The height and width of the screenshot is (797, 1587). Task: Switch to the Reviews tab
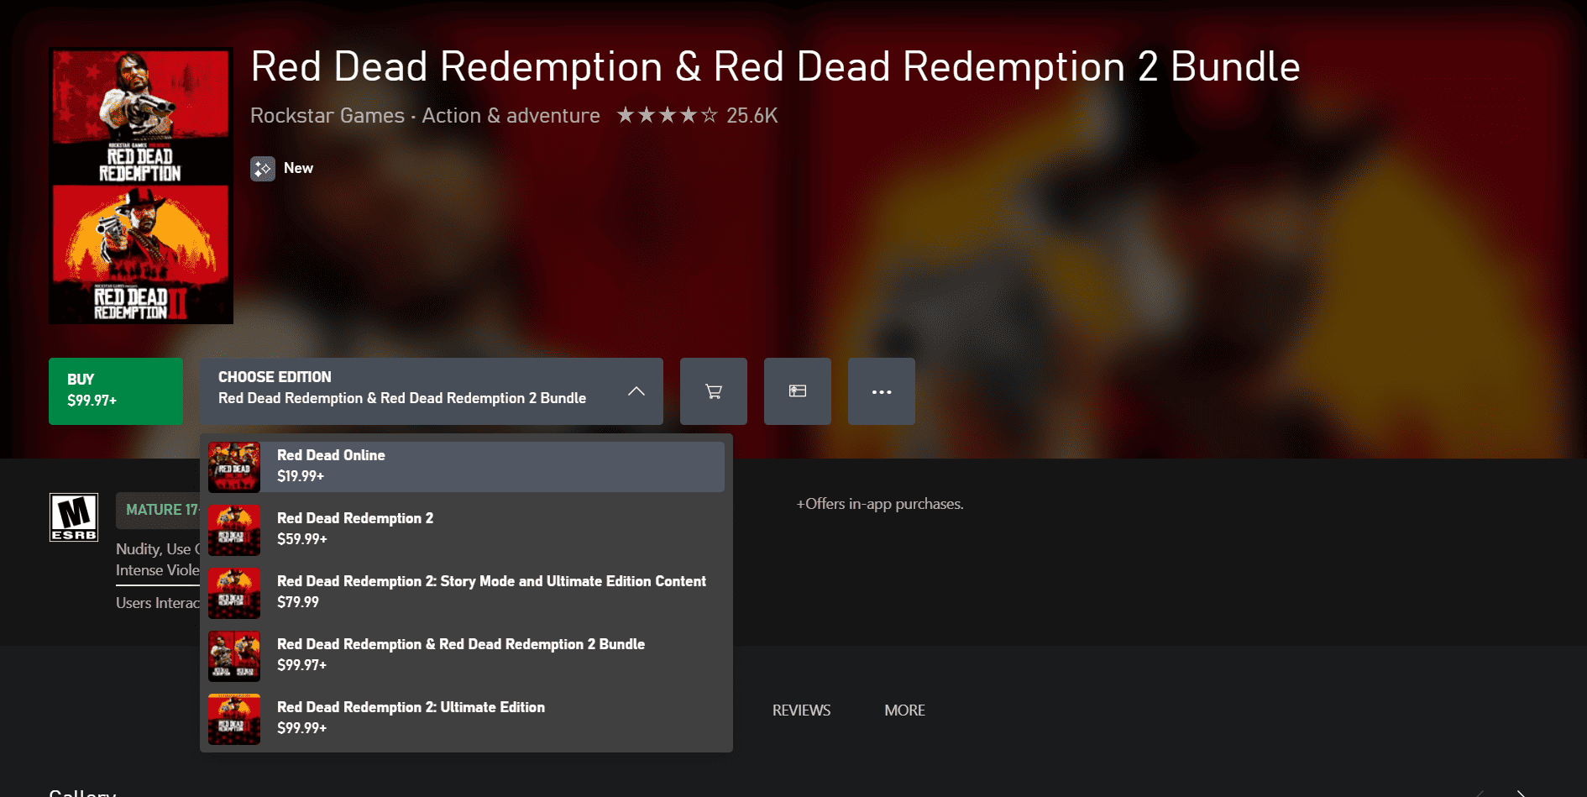[x=801, y=710]
